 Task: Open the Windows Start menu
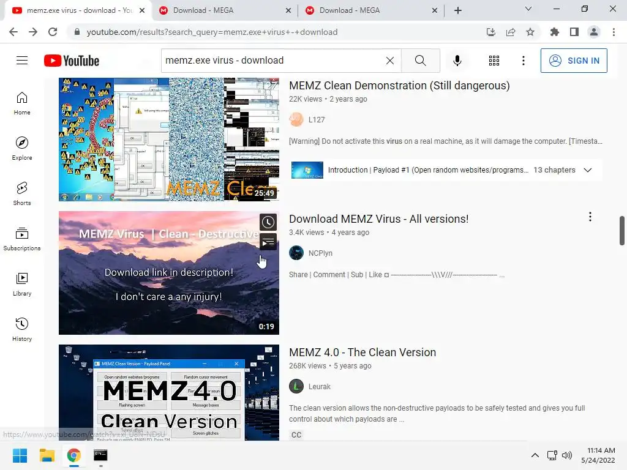(x=20, y=455)
